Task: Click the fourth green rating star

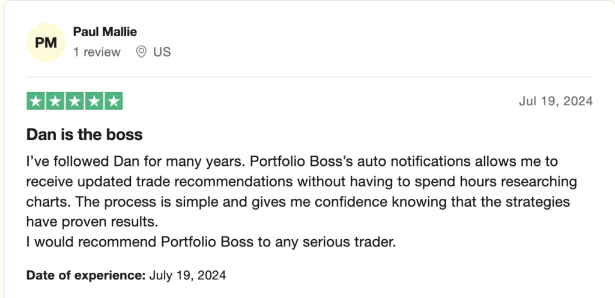Action: [94, 101]
